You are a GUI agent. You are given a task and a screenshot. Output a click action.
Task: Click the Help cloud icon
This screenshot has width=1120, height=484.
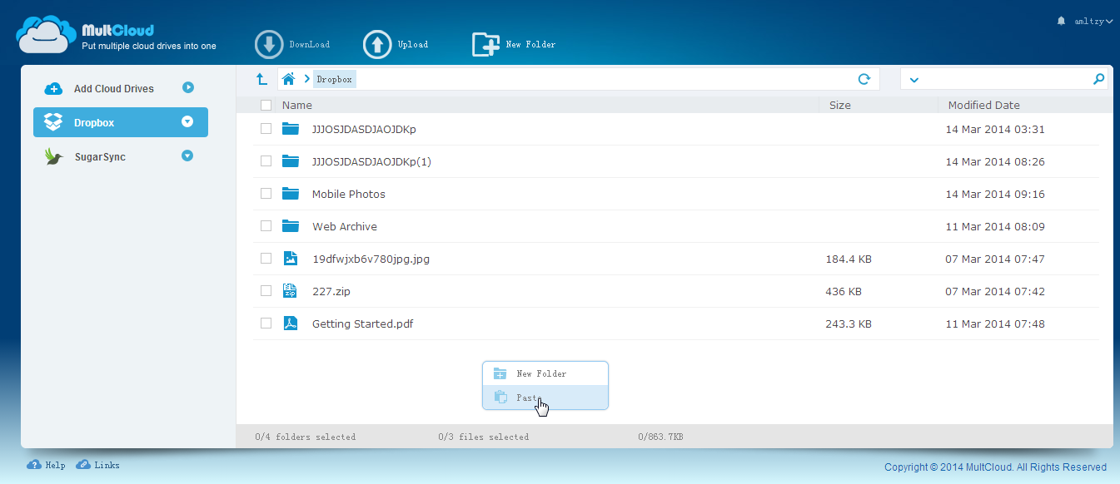click(34, 465)
